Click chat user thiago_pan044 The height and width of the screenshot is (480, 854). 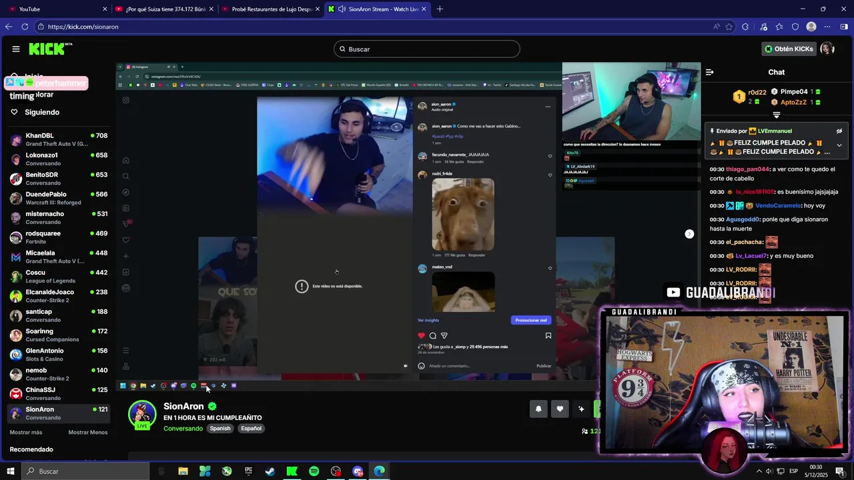point(747,169)
